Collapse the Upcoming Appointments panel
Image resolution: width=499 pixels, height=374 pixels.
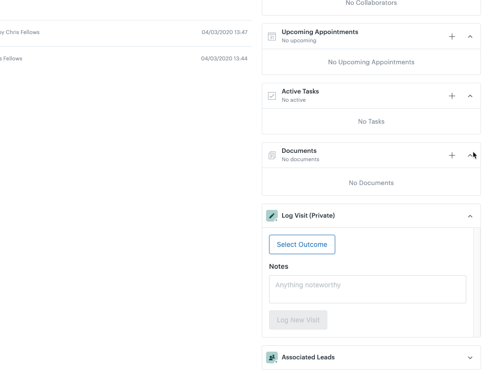(470, 36)
